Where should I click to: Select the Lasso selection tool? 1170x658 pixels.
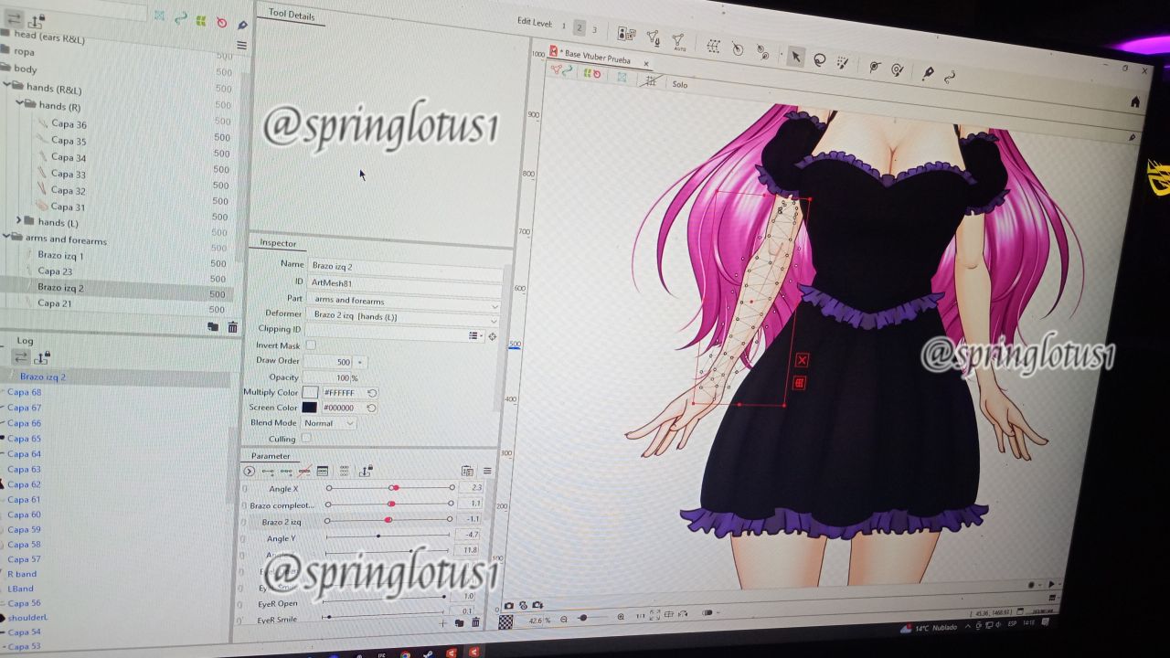819,60
